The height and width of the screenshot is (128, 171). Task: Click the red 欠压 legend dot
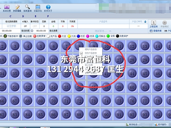60,36
